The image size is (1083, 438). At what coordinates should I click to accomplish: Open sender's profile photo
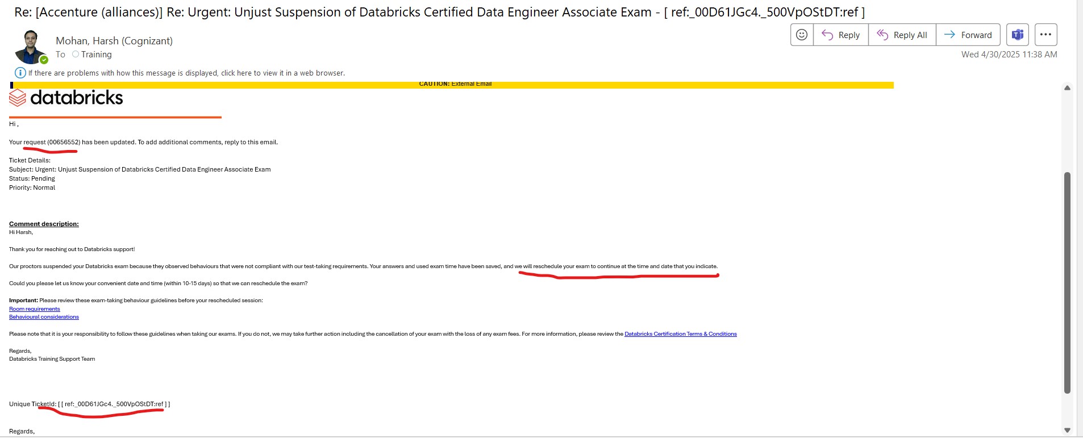coord(31,47)
